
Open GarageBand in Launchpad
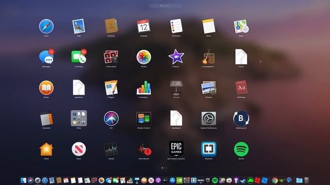pyautogui.click(x=208, y=57)
